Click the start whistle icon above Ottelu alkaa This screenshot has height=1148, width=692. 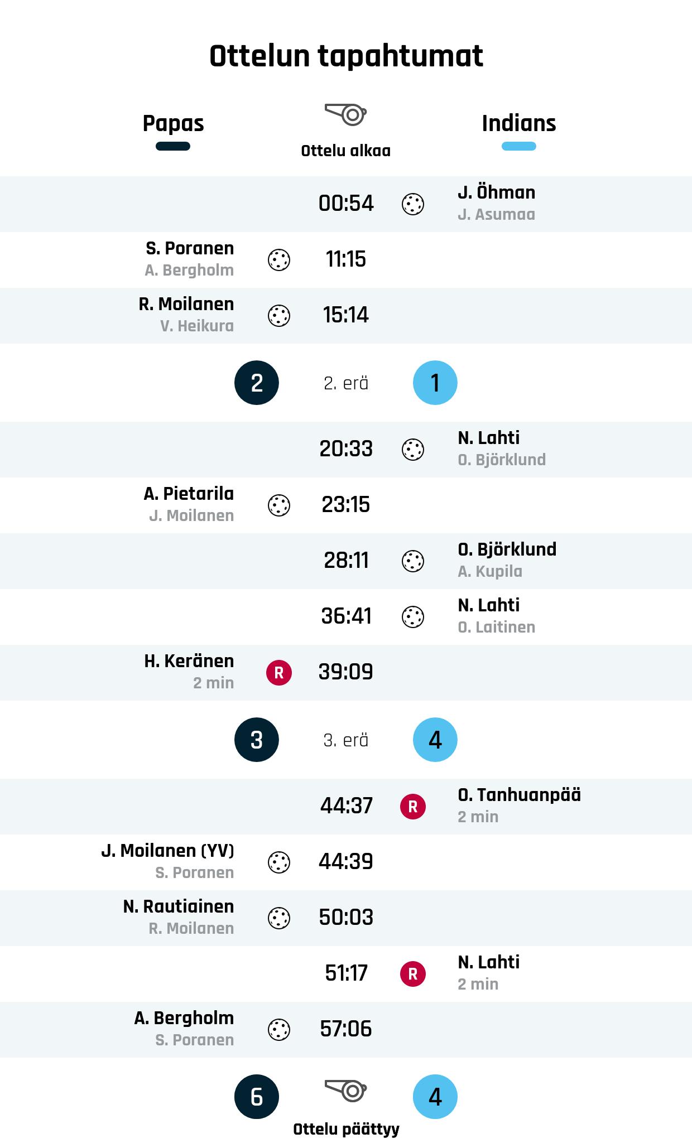click(x=346, y=114)
